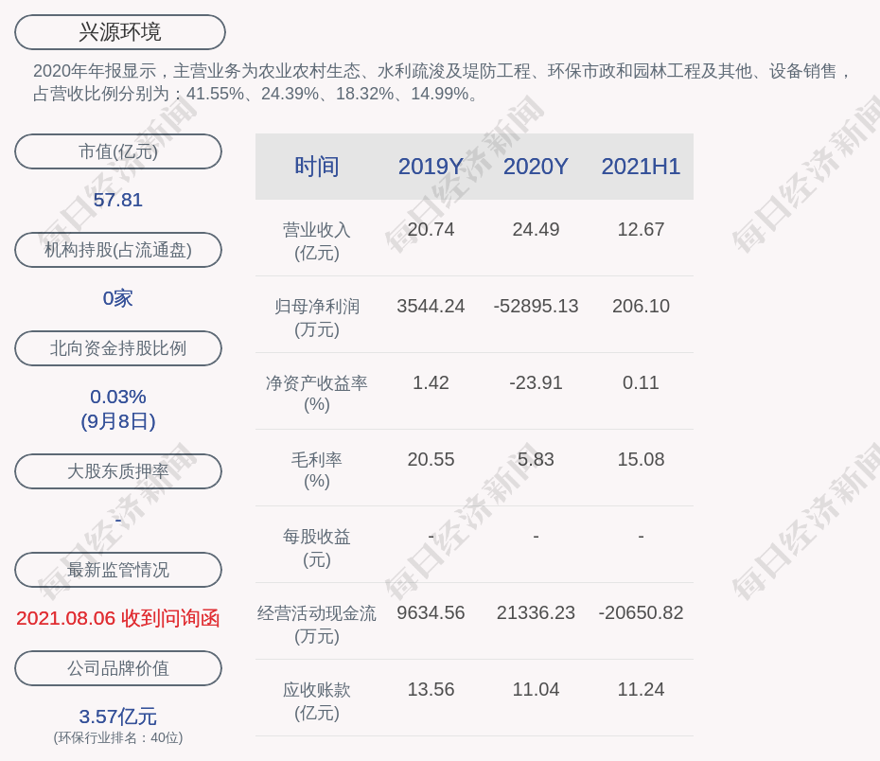Click the 时间 table header cell

(x=316, y=167)
